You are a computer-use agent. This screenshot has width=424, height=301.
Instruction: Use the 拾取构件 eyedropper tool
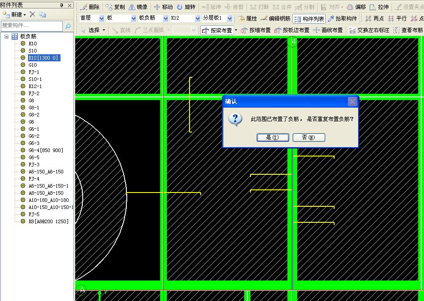pos(342,19)
